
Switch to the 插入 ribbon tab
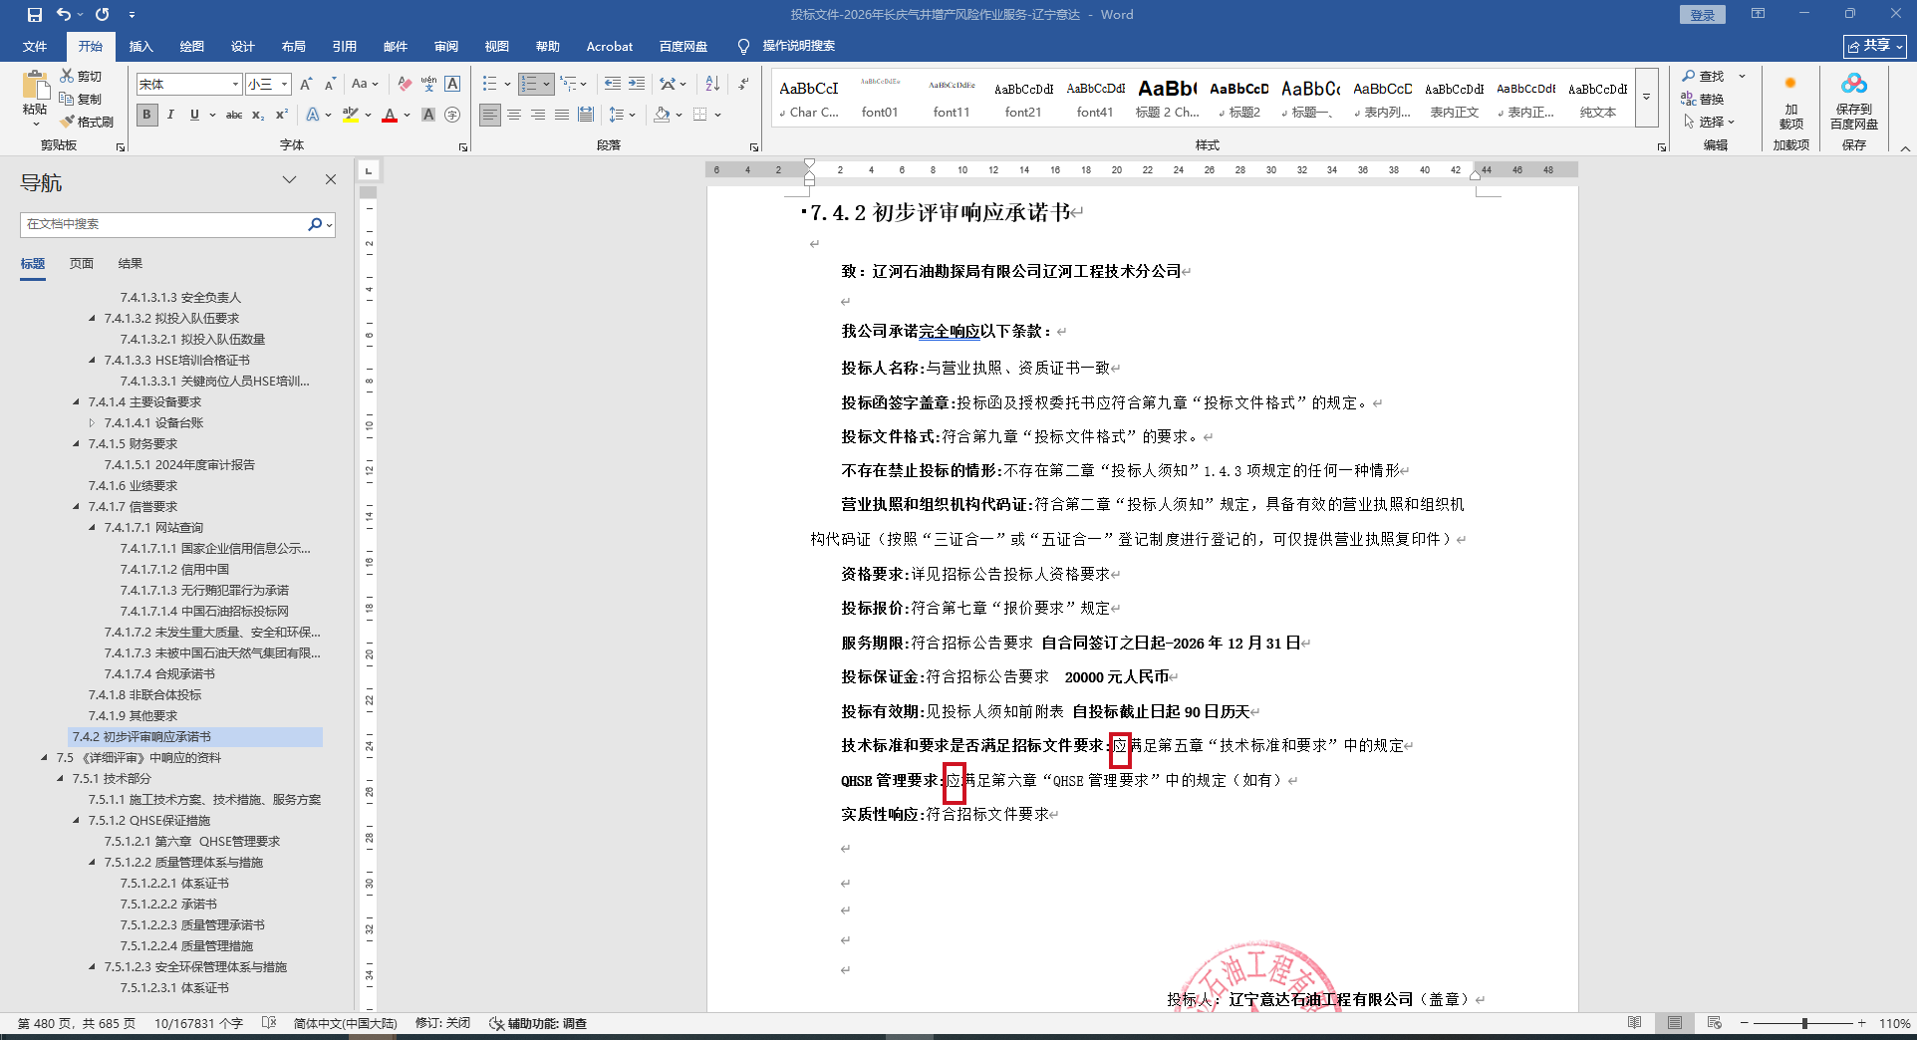(x=141, y=46)
